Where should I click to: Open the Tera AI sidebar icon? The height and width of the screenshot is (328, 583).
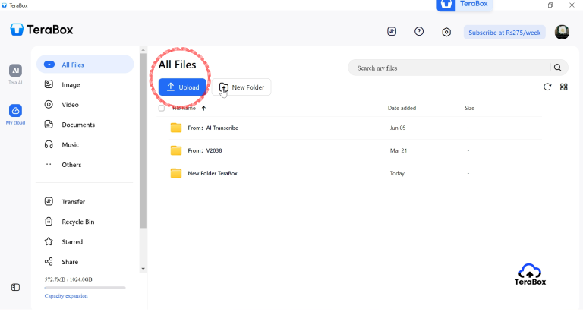point(15,71)
